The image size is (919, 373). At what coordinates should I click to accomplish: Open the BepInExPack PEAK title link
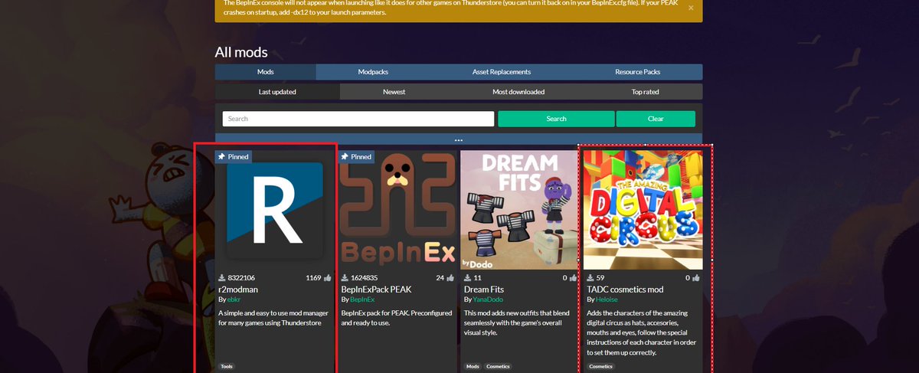coord(376,290)
